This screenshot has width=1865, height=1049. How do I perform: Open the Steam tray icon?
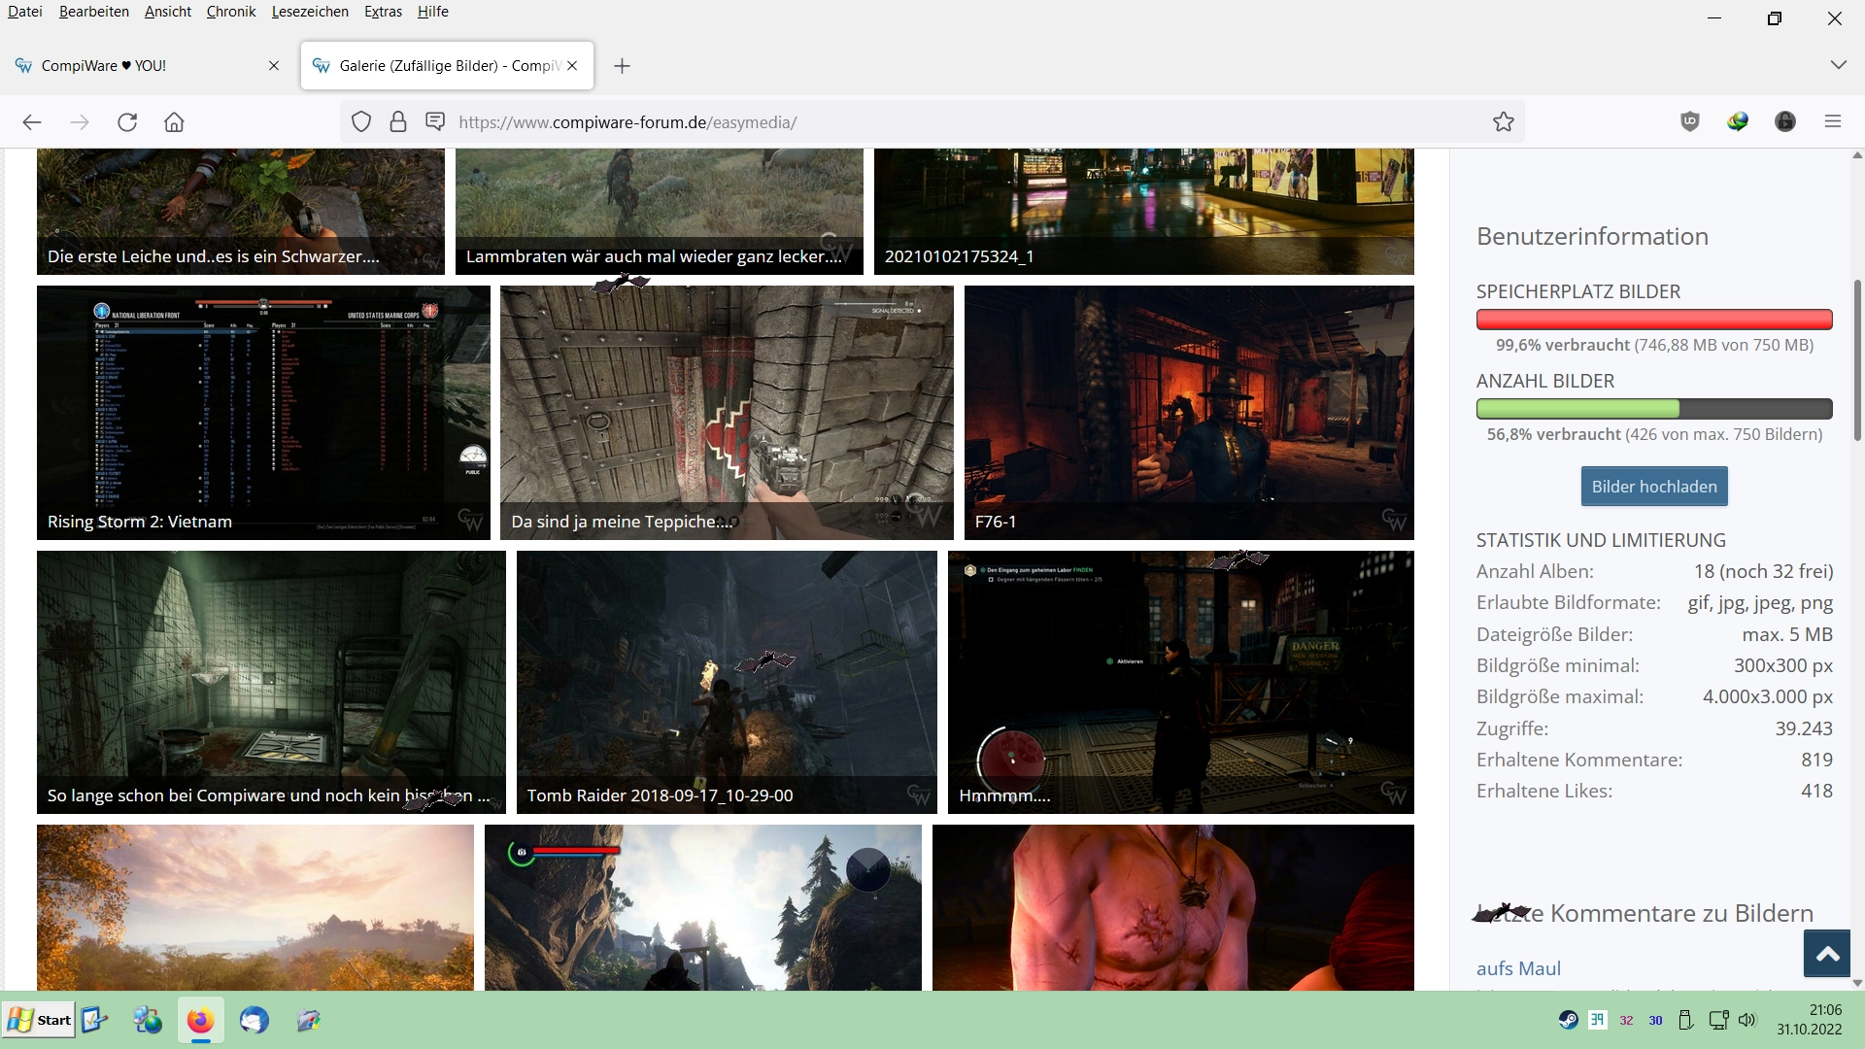pyautogui.click(x=1568, y=1020)
